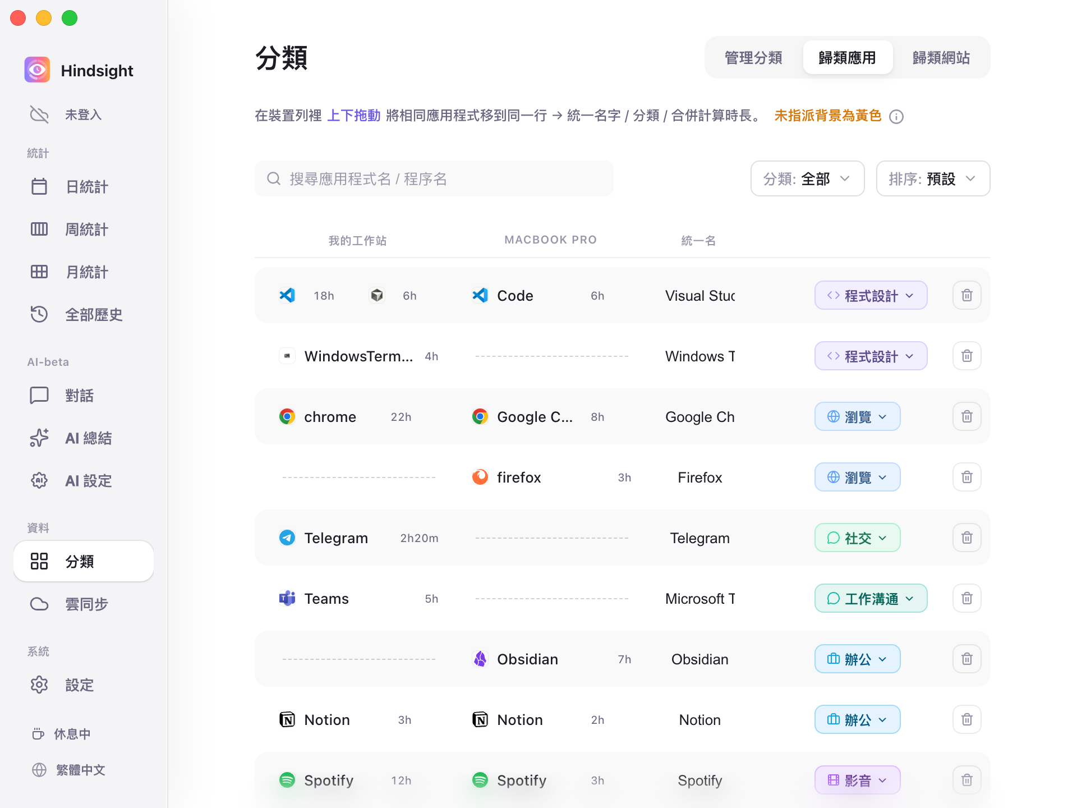Click the 我的工作站 column header

(357, 240)
